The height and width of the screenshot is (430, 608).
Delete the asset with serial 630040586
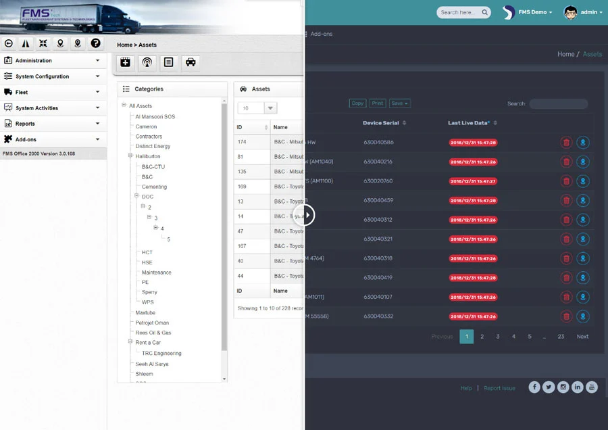click(566, 143)
